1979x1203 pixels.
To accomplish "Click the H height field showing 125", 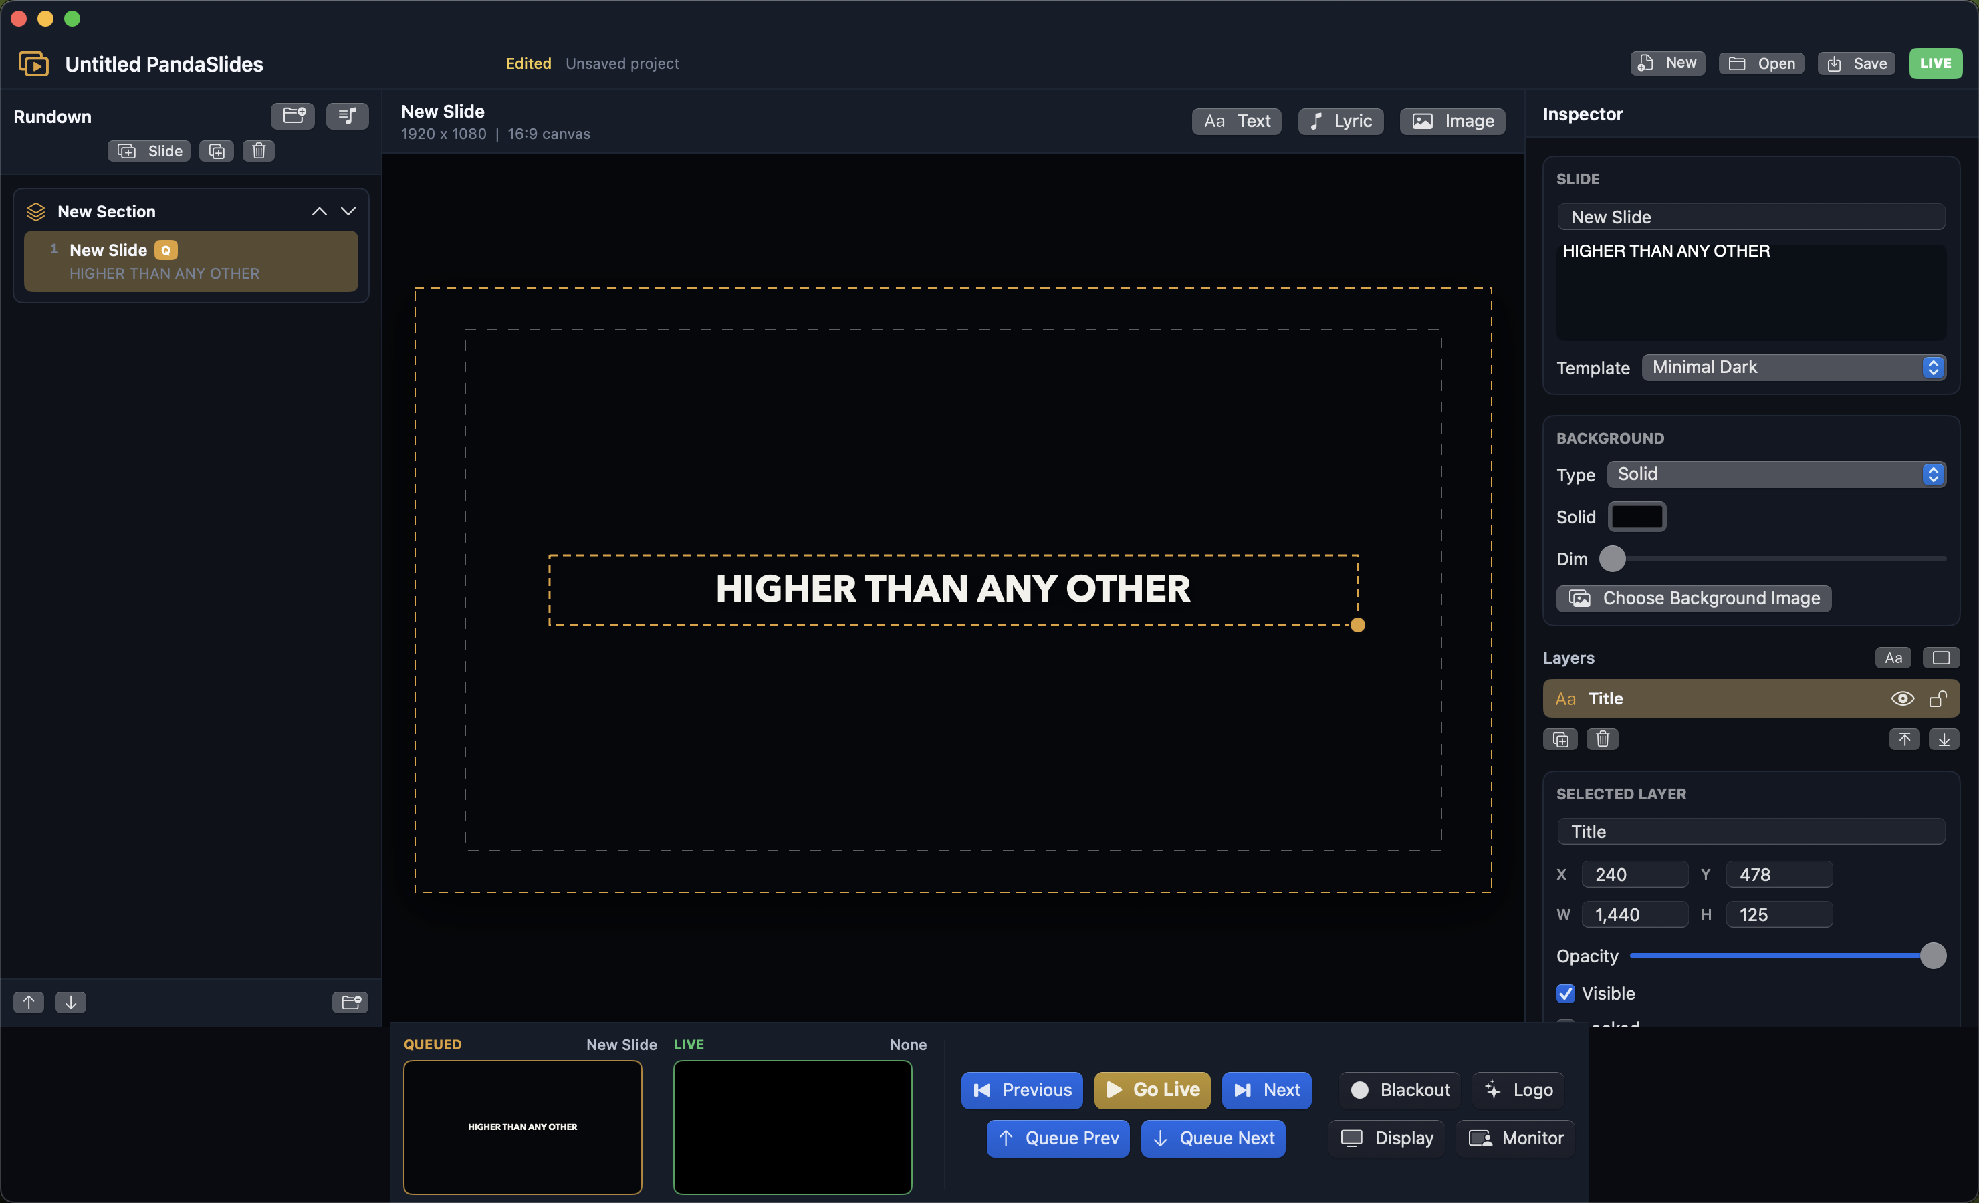I will [x=1779, y=915].
